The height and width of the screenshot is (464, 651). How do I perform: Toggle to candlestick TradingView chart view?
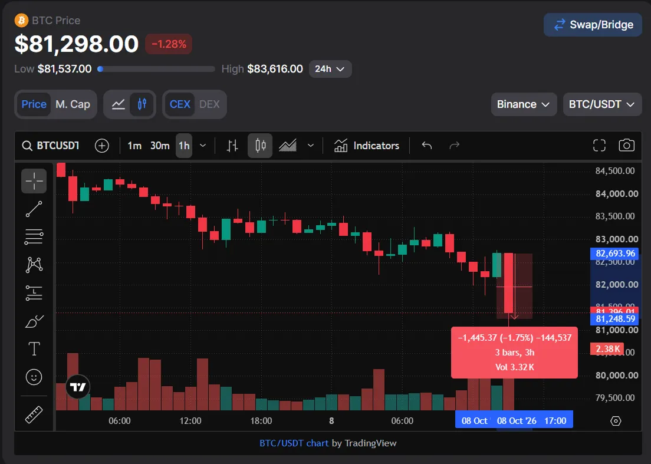click(142, 104)
